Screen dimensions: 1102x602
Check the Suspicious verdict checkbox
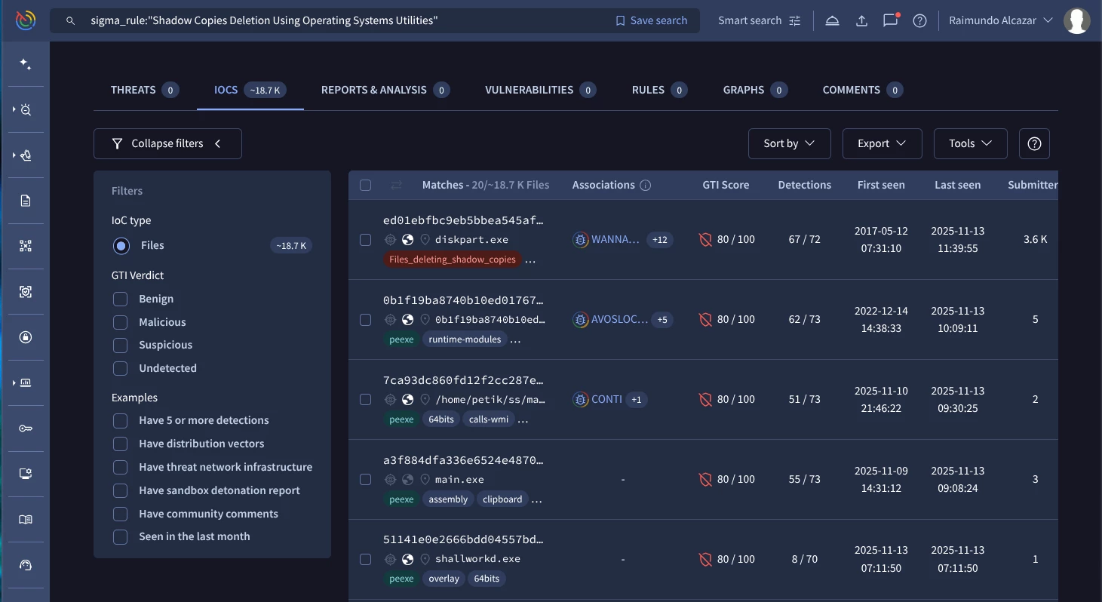coord(120,345)
